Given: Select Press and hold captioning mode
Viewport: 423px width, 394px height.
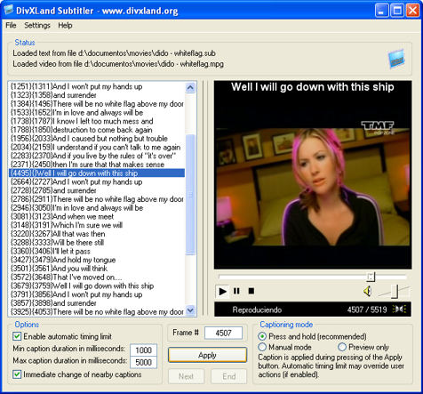Looking at the screenshot, I should 262,336.
